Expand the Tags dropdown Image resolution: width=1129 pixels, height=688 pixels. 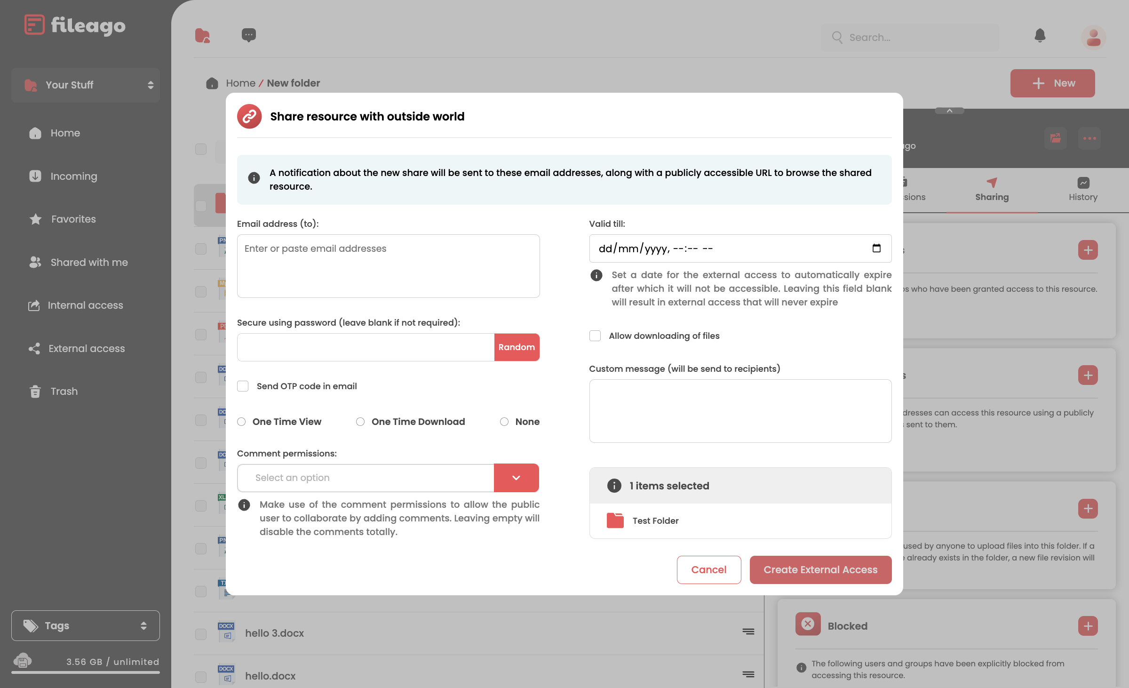point(86,625)
